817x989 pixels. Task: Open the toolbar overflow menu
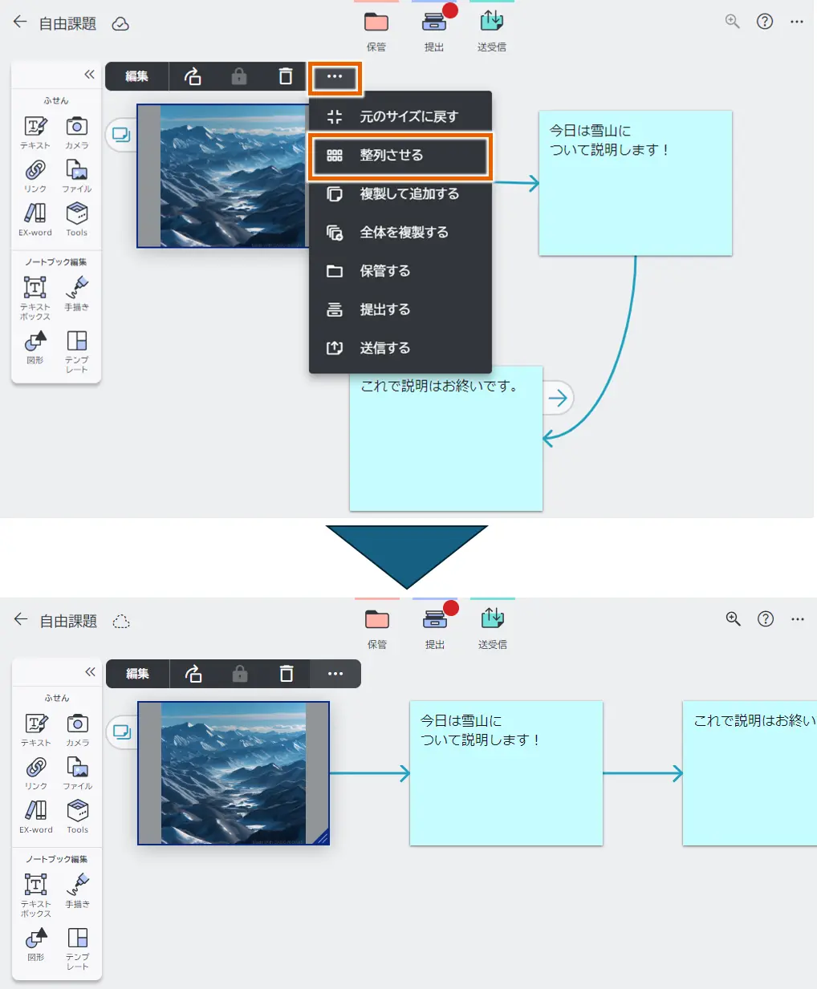point(335,78)
